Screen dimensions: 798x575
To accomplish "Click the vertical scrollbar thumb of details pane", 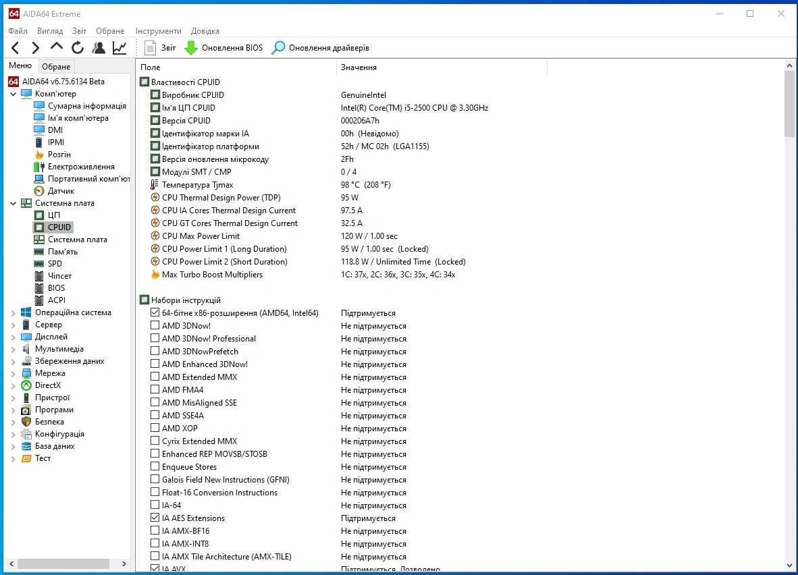I will click(789, 104).
